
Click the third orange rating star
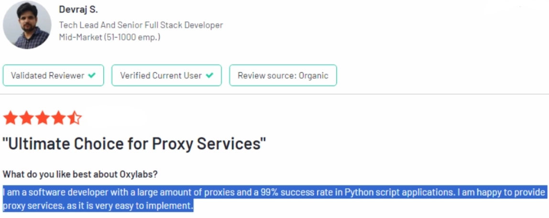(x=43, y=118)
